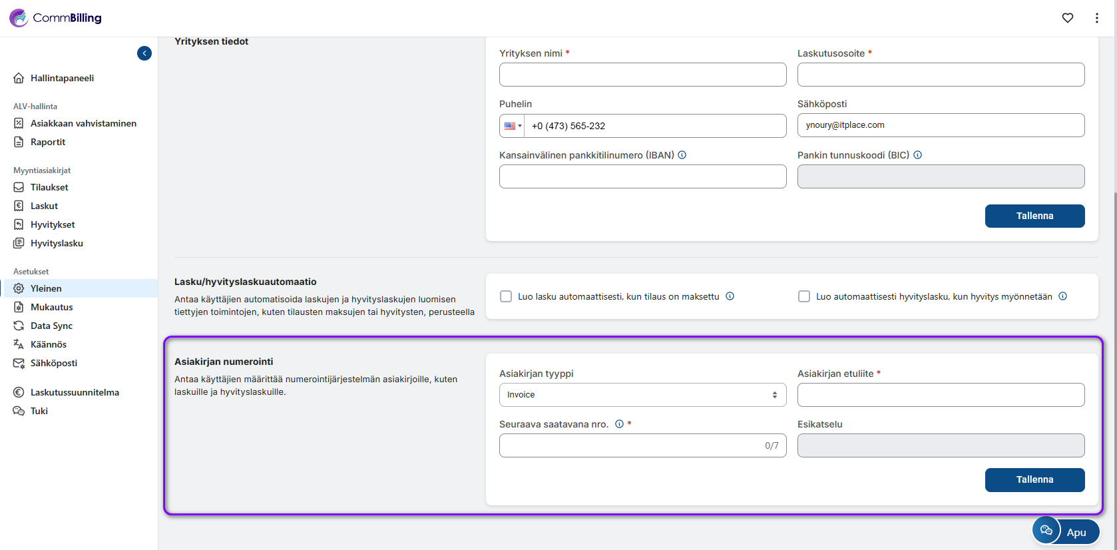Click info icon beside Seuraava saatavana nro.
The height and width of the screenshot is (550, 1117).
620,424
